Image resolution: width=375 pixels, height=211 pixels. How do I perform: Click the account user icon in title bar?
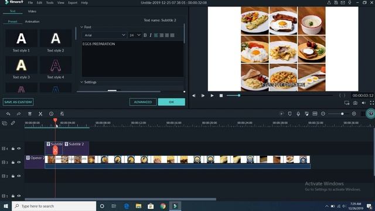329,2
